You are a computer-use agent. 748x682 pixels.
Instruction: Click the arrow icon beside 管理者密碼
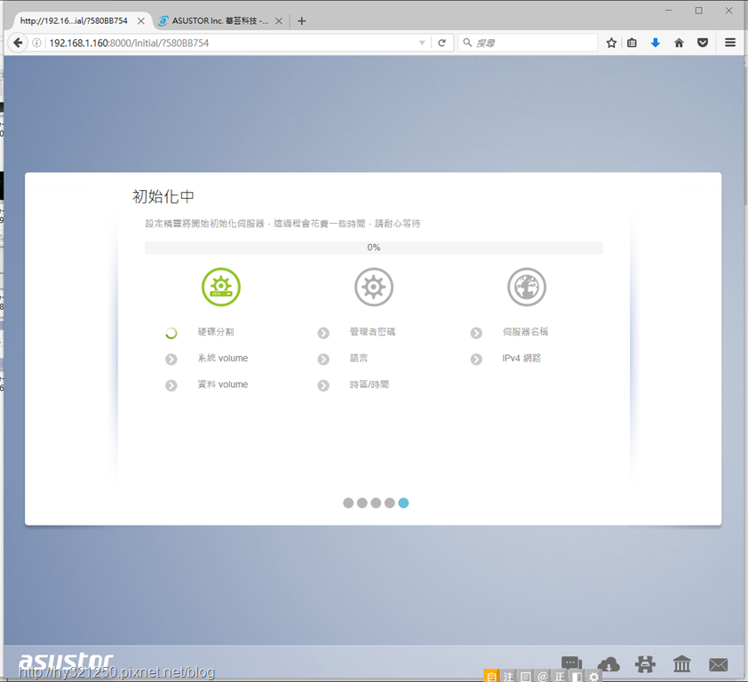pos(323,333)
